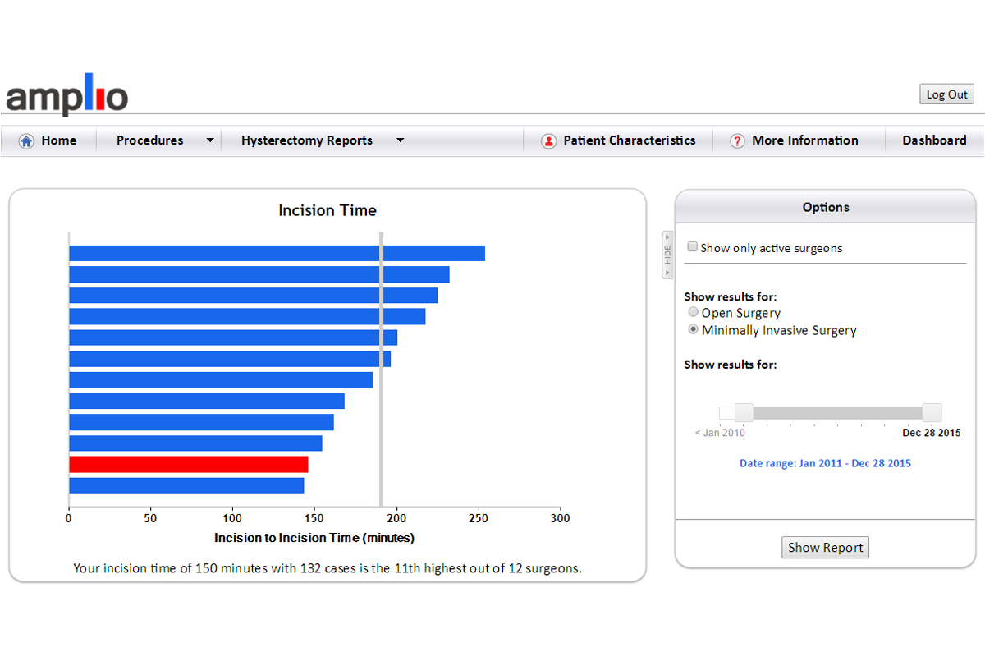Viewport: 985px width, 657px height.
Task: Click the Log Out button
Action: point(946,94)
